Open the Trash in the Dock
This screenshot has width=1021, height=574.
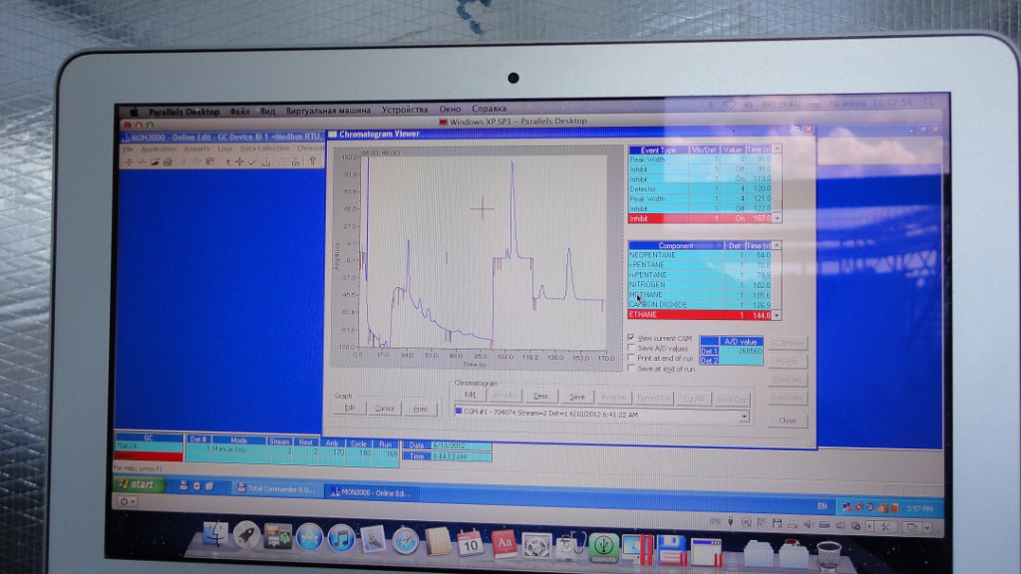(x=829, y=555)
